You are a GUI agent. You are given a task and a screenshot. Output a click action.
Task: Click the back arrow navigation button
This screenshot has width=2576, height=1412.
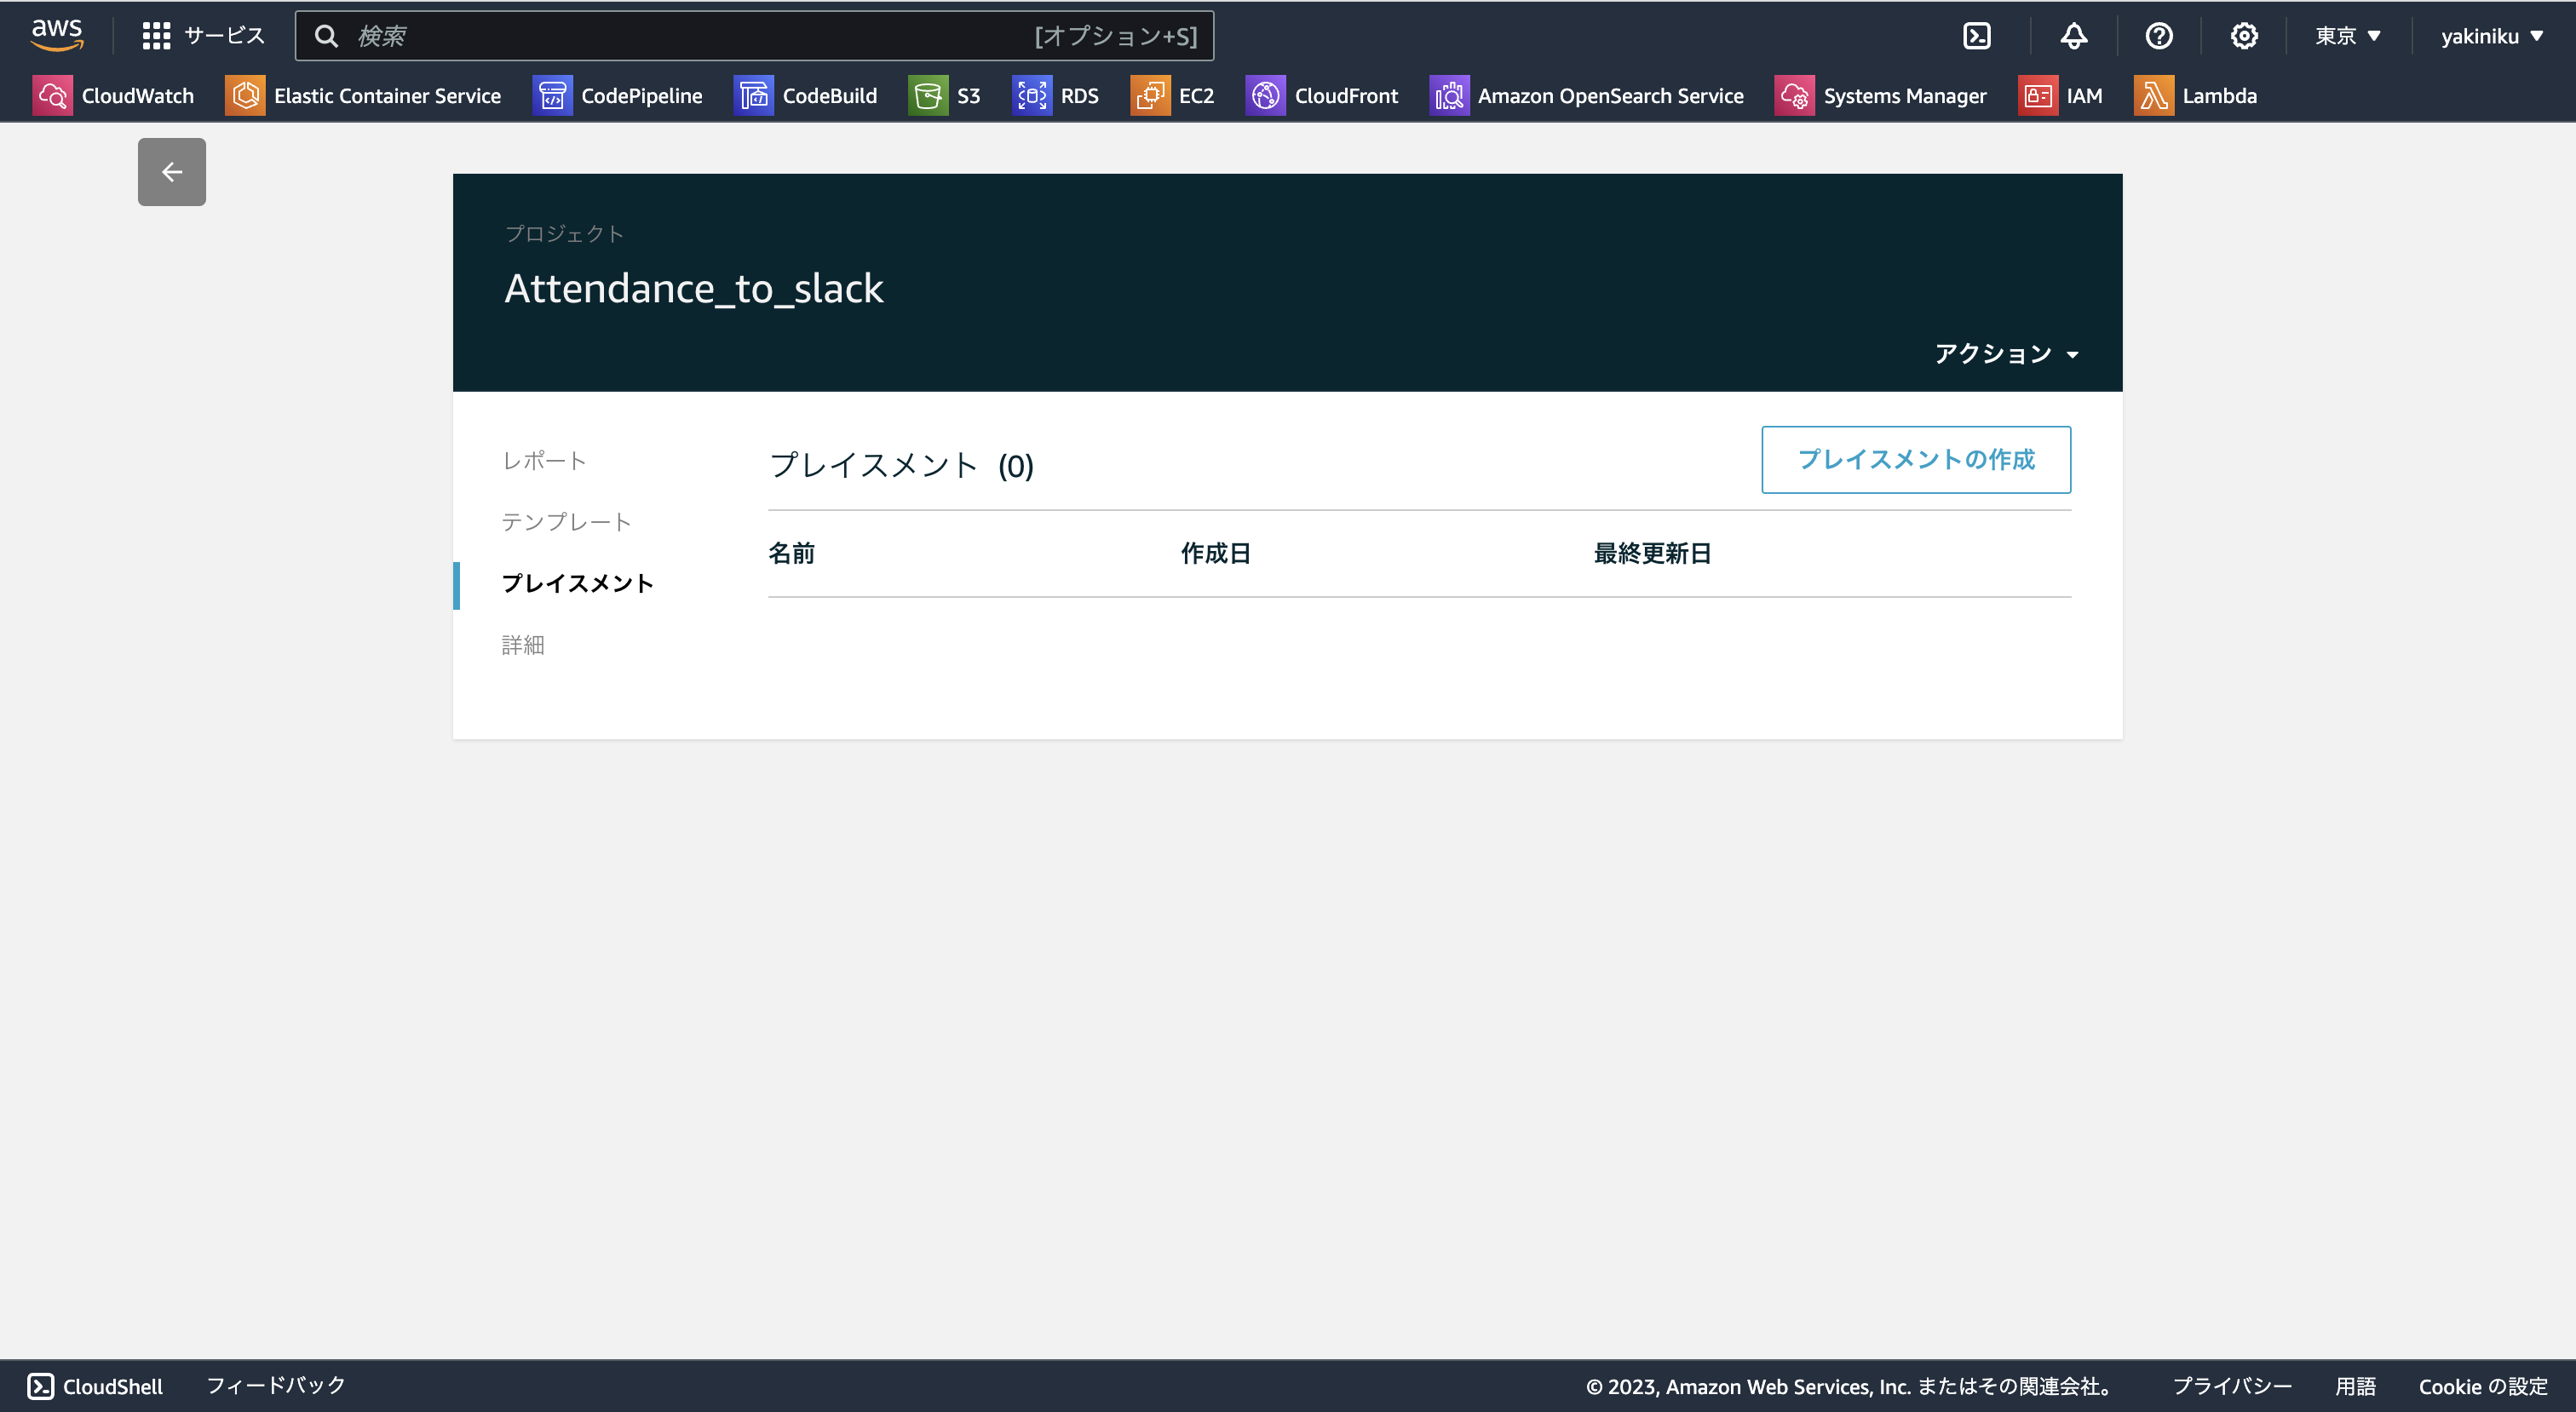point(170,170)
